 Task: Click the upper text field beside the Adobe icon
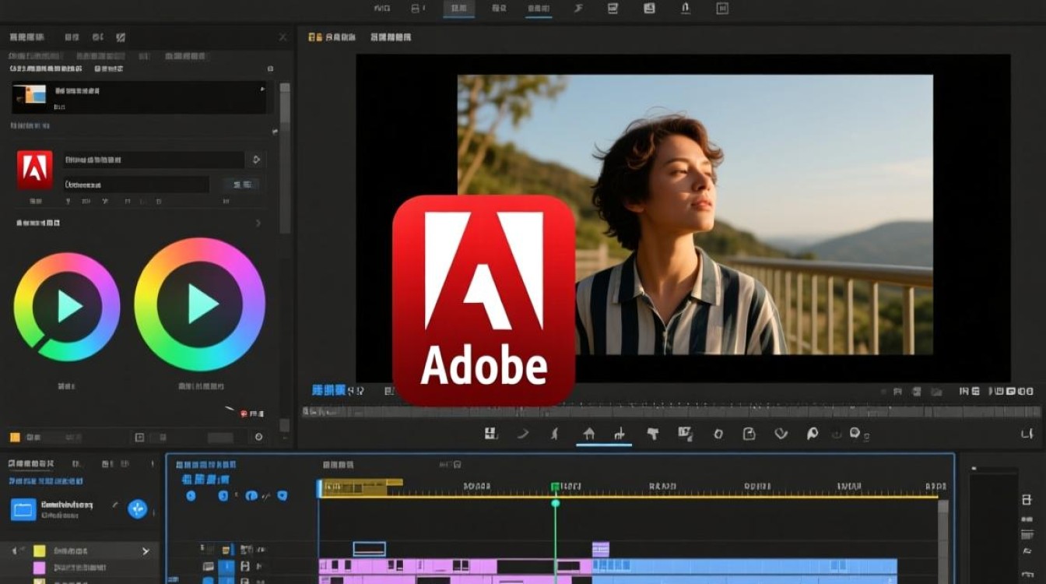[154, 160]
